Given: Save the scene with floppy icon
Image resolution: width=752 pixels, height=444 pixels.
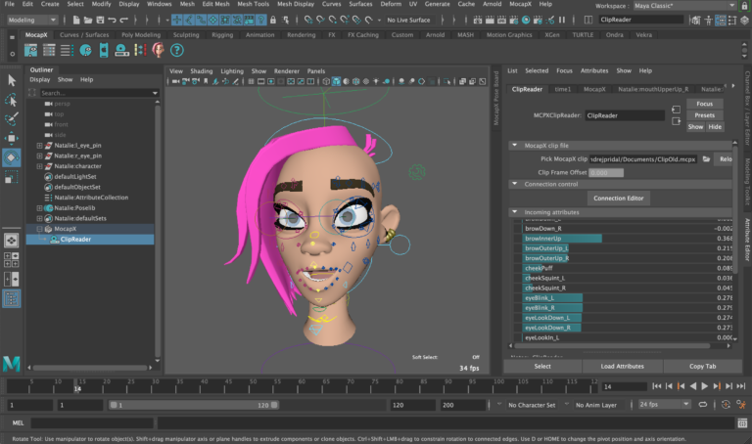Looking at the screenshot, I should 100,20.
